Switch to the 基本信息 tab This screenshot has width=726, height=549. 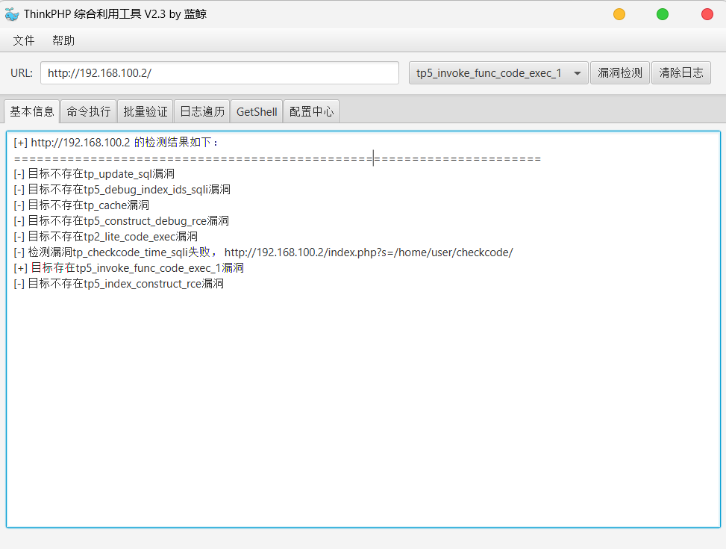pyautogui.click(x=32, y=112)
